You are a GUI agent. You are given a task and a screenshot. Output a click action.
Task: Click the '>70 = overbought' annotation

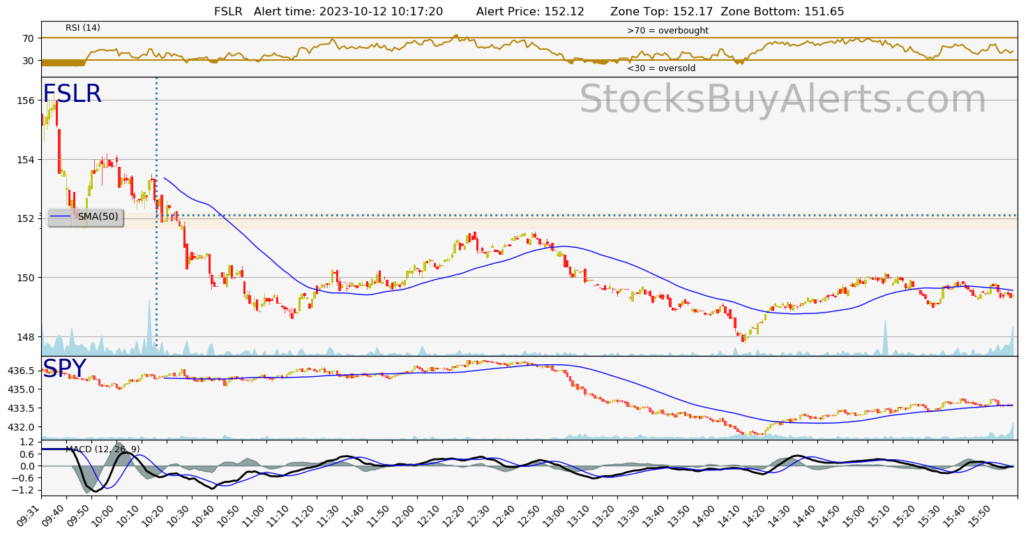point(667,31)
